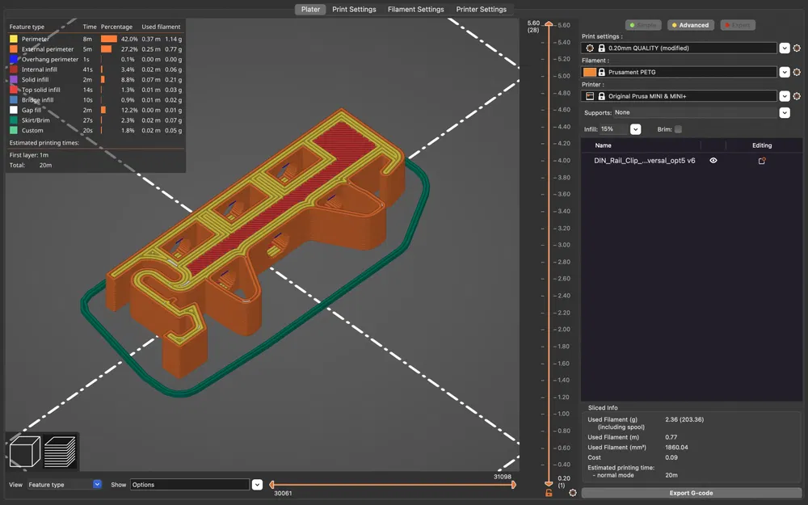The image size is (808, 505).
Task: Toggle visibility eye for DIN_Rail_Clip object
Action: 713,161
